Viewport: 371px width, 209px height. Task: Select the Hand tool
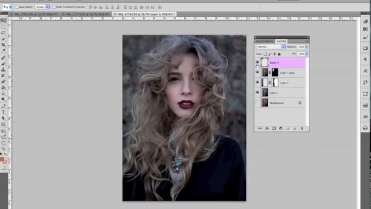tap(3, 143)
